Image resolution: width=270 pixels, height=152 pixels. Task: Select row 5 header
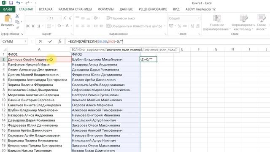[3, 75]
